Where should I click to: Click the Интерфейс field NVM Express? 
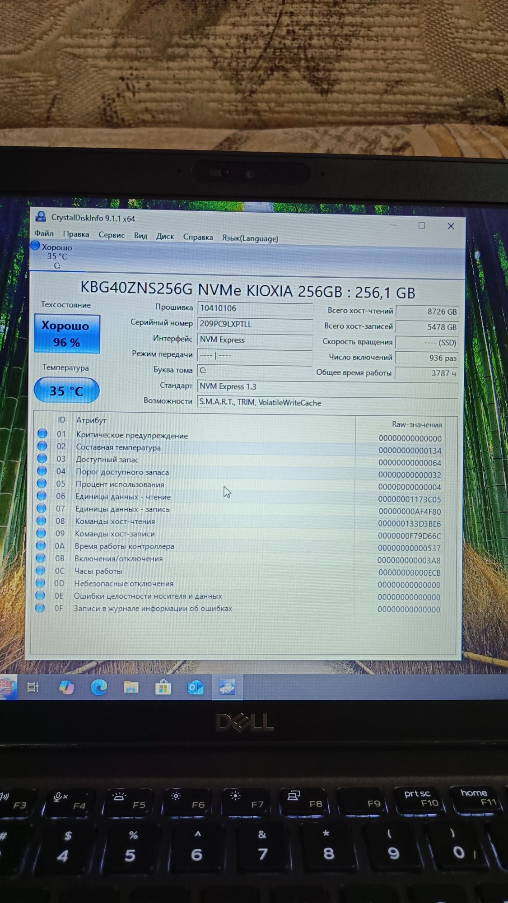pyautogui.click(x=255, y=340)
